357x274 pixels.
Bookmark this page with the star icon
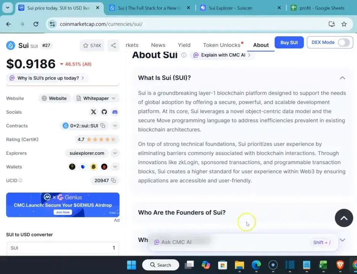point(344,24)
